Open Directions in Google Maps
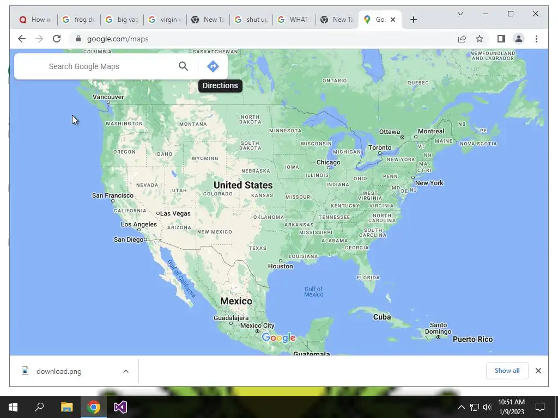The height and width of the screenshot is (418, 558). point(213,66)
